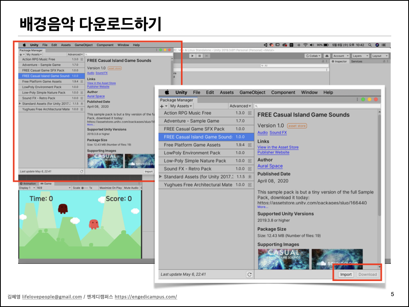Click the cloud services icon in Unity toolbar
This screenshot has width=409, height=307.
(327, 56)
